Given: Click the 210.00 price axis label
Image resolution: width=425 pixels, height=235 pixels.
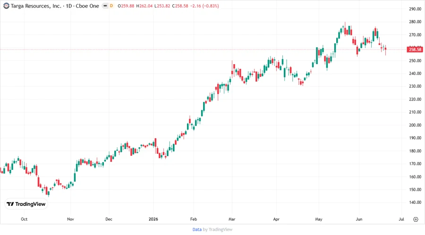Looking at the screenshot, I should click(x=415, y=112).
